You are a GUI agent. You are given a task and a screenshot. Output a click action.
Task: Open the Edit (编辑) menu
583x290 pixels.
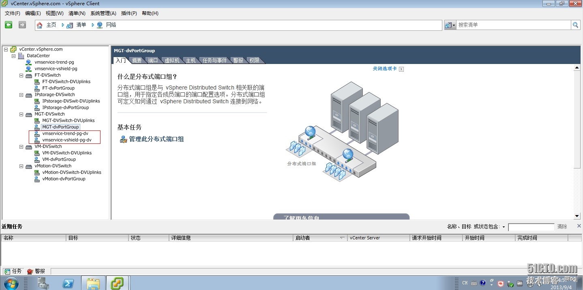pos(33,13)
